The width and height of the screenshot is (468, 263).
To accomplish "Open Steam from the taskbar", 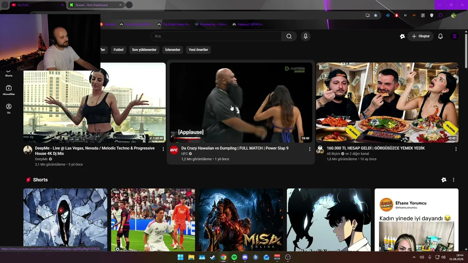I will coord(212,257).
